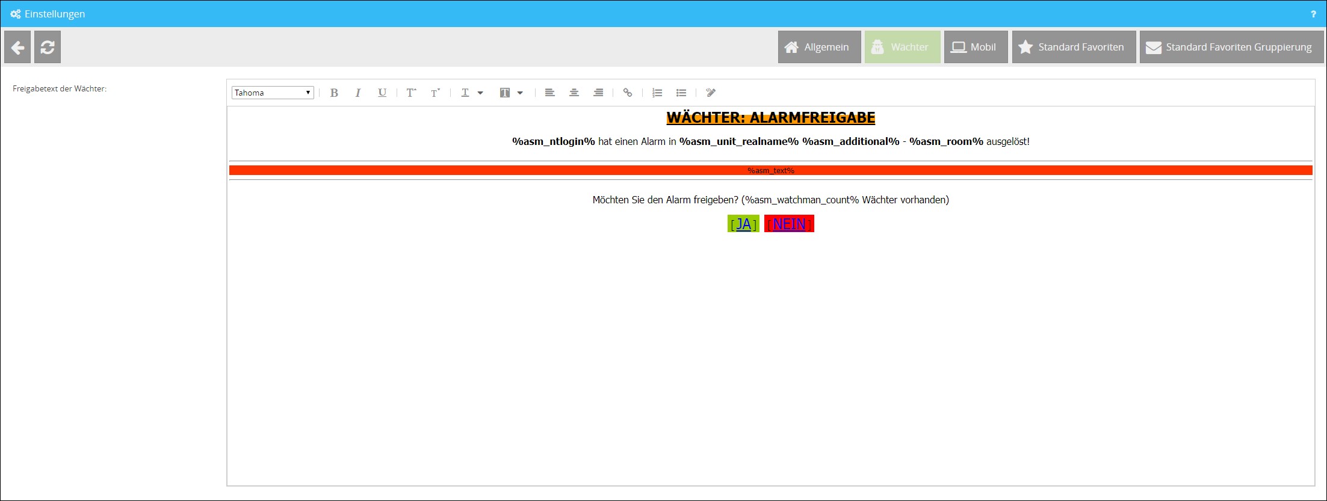Click the text color T icon
Screen dimensions: 1327x501
click(465, 93)
